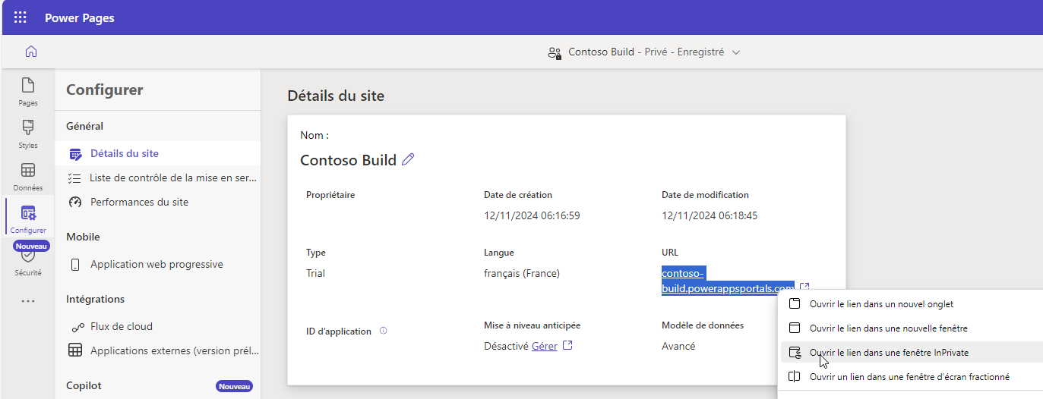
Task: Choose Ouvrir le lien dans une fenêtre InPrivate
Action: [912, 353]
